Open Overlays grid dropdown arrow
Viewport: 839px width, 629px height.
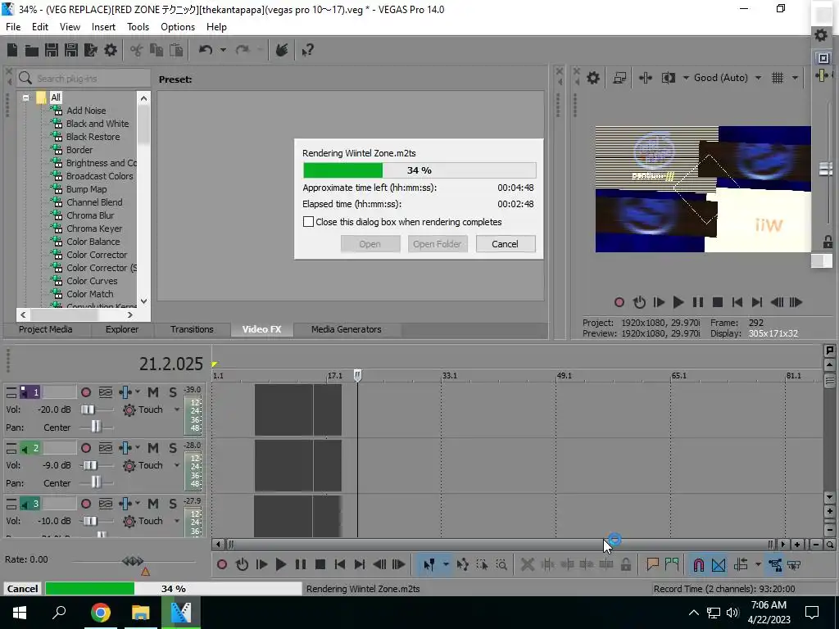tap(795, 78)
